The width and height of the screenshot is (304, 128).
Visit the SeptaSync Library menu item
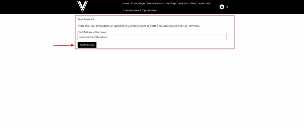coord(187,3)
